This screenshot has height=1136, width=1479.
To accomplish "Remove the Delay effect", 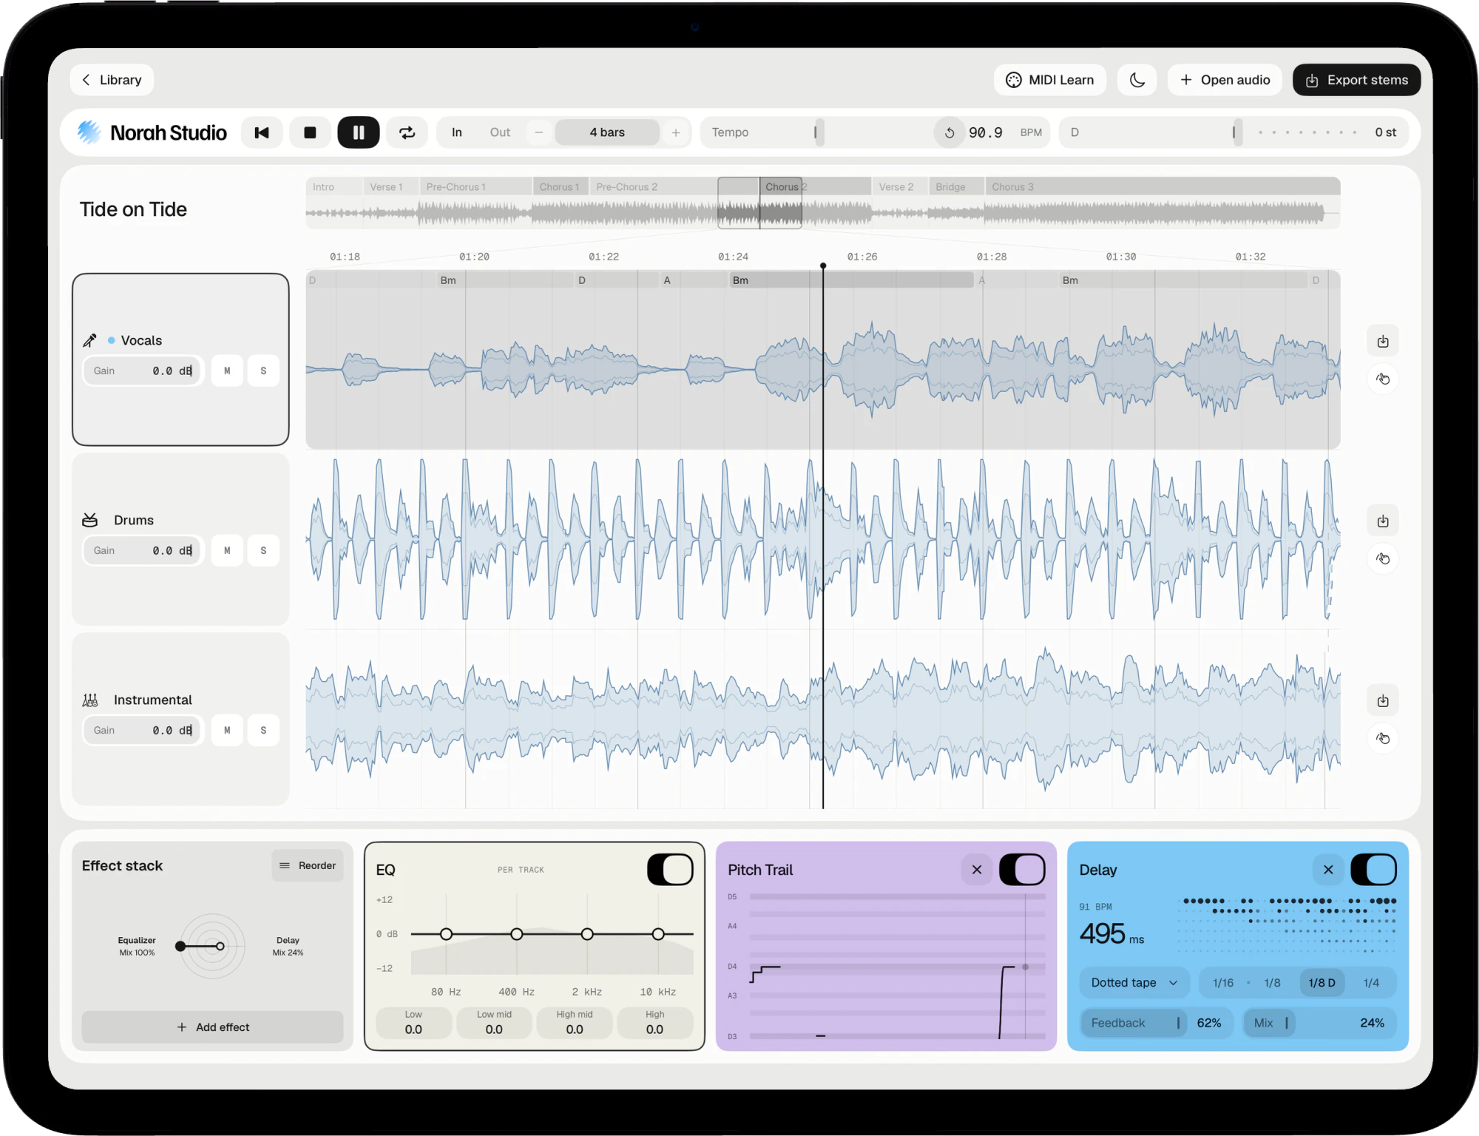I will 1328,869.
